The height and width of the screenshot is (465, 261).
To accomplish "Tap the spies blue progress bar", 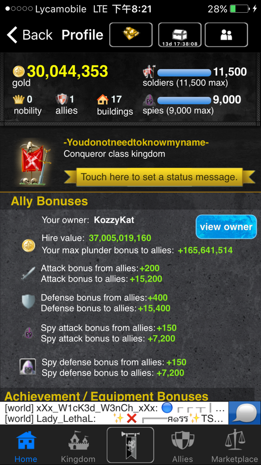I will (184, 100).
